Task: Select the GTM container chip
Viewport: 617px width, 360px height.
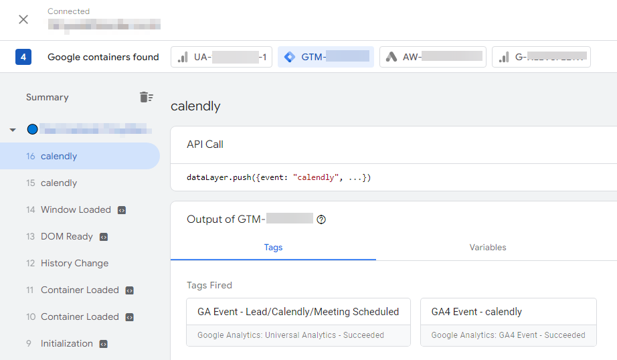Action: click(x=326, y=57)
